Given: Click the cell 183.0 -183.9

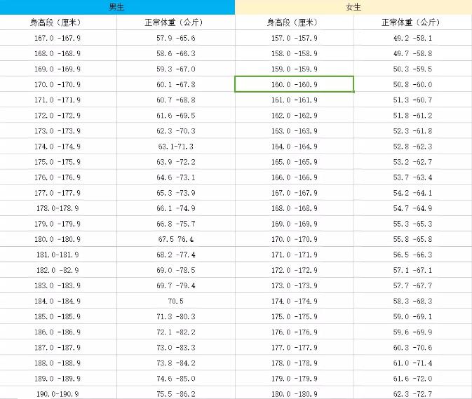Looking at the screenshot, I should coord(58,286).
